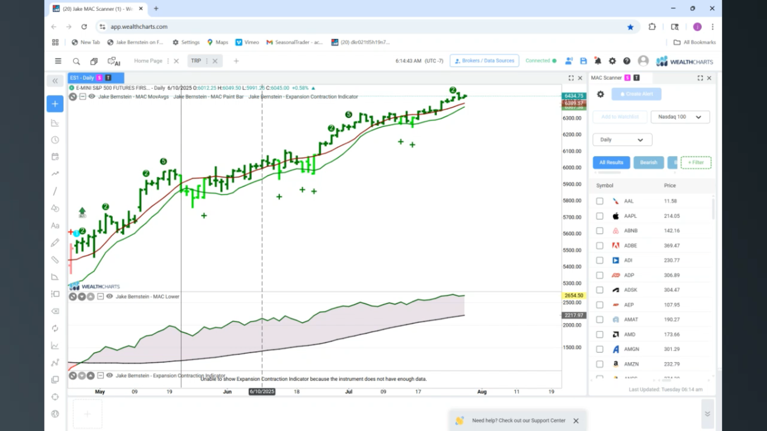Open the AI chat assistant icon

(114, 61)
